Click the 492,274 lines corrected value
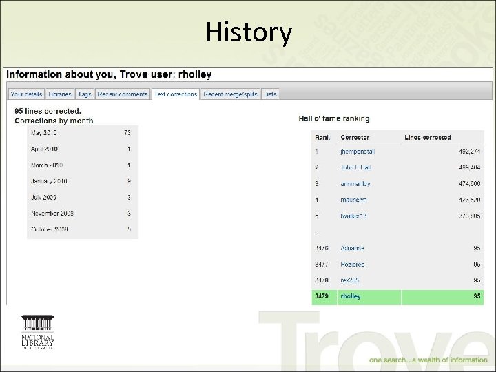This screenshot has height=372, width=496. [x=469, y=152]
